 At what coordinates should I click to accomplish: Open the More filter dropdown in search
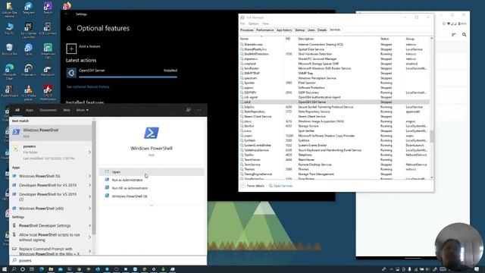click(83, 110)
